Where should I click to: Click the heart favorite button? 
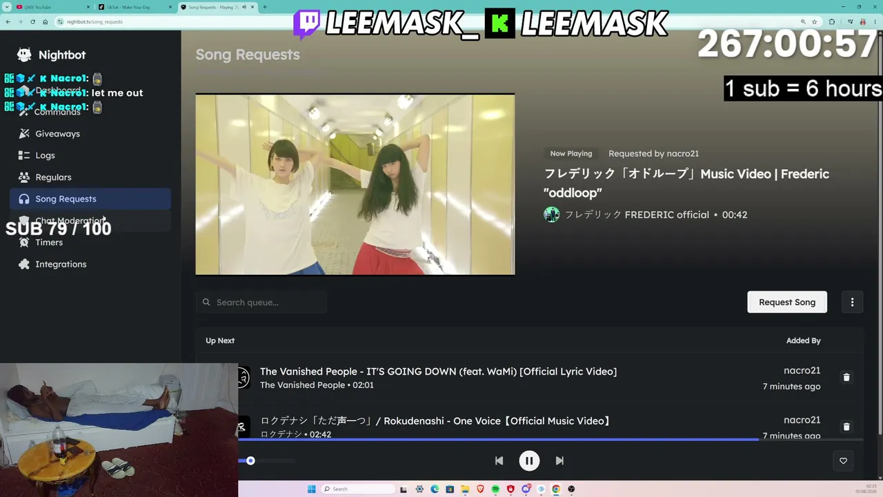843,460
